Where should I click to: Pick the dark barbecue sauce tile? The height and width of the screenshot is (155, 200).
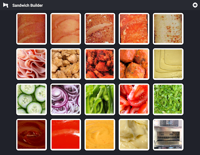[31, 135]
